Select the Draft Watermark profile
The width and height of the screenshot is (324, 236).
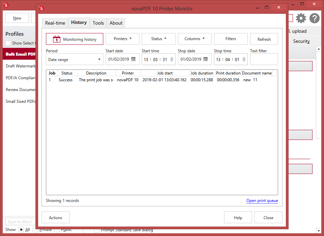click(19, 66)
